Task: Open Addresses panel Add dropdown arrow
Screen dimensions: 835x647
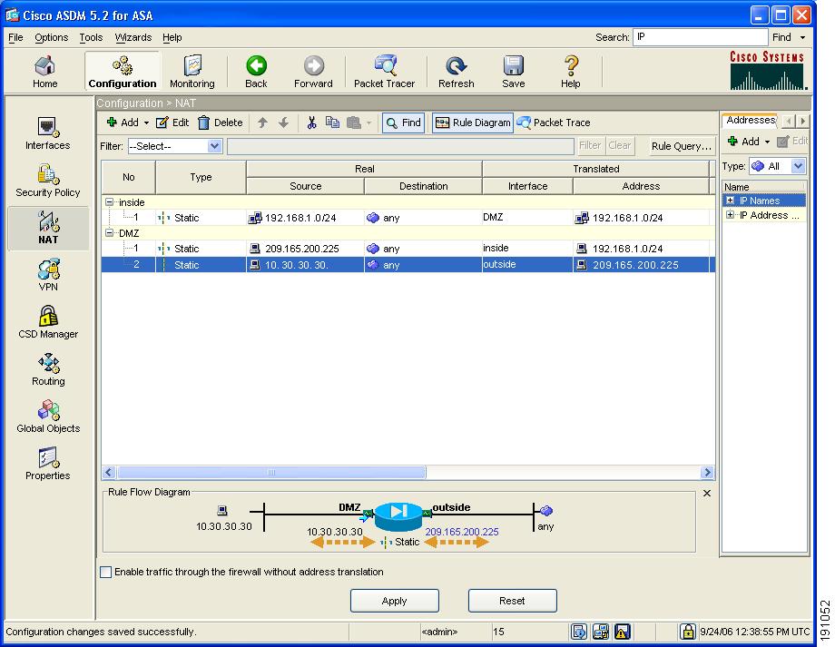Action: click(767, 142)
